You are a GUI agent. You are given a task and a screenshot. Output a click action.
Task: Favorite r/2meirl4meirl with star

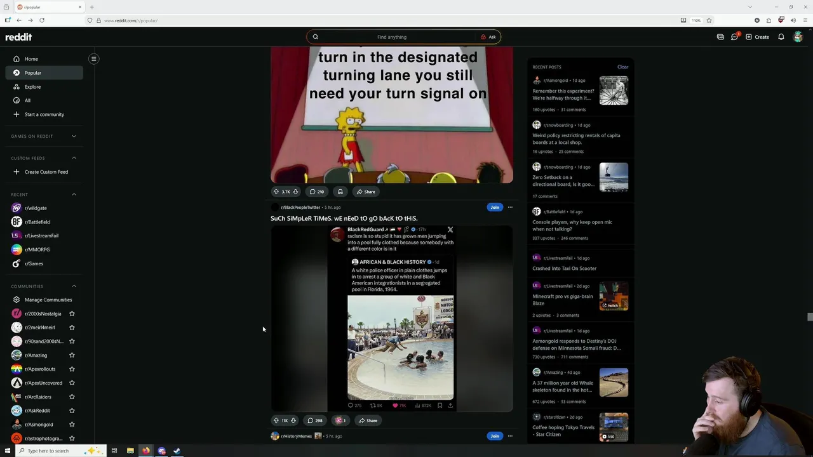pos(72,328)
